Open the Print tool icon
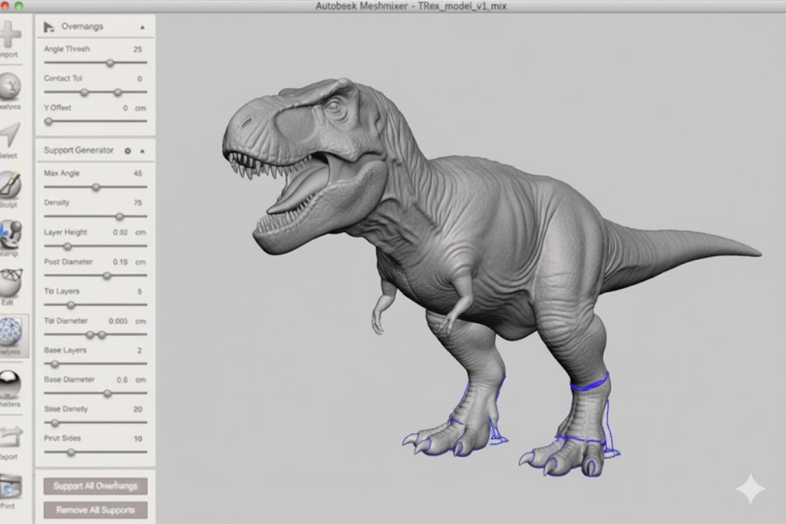The height and width of the screenshot is (524, 786). [x=11, y=486]
